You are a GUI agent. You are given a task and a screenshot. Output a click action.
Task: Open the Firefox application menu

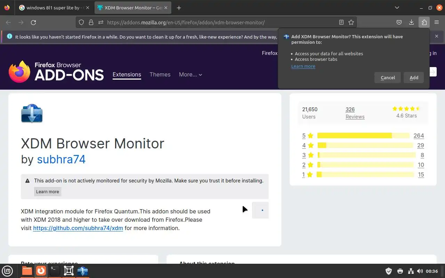pos(437,22)
